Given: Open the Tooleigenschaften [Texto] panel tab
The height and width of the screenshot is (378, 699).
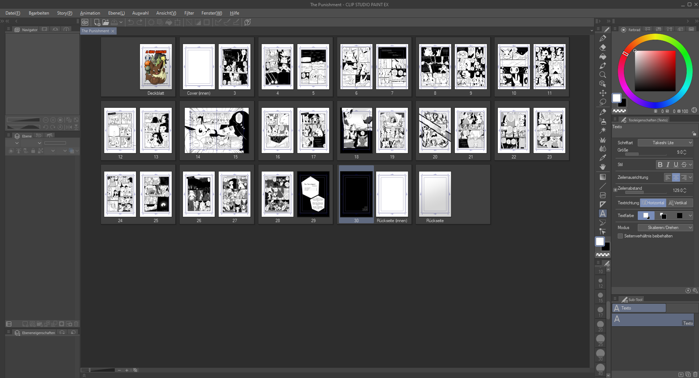Looking at the screenshot, I should click(645, 120).
